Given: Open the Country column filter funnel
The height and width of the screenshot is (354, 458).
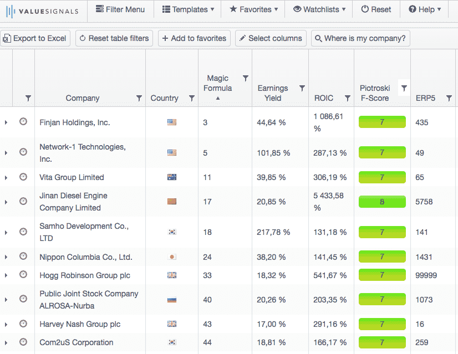Looking at the screenshot, I should point(192,99).
